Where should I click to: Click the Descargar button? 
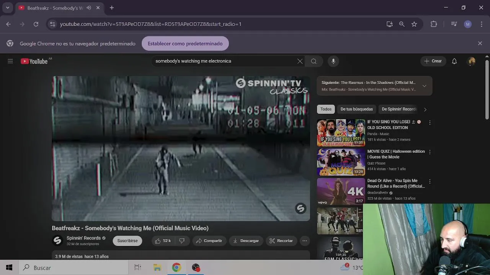click(x=246, y=241)
